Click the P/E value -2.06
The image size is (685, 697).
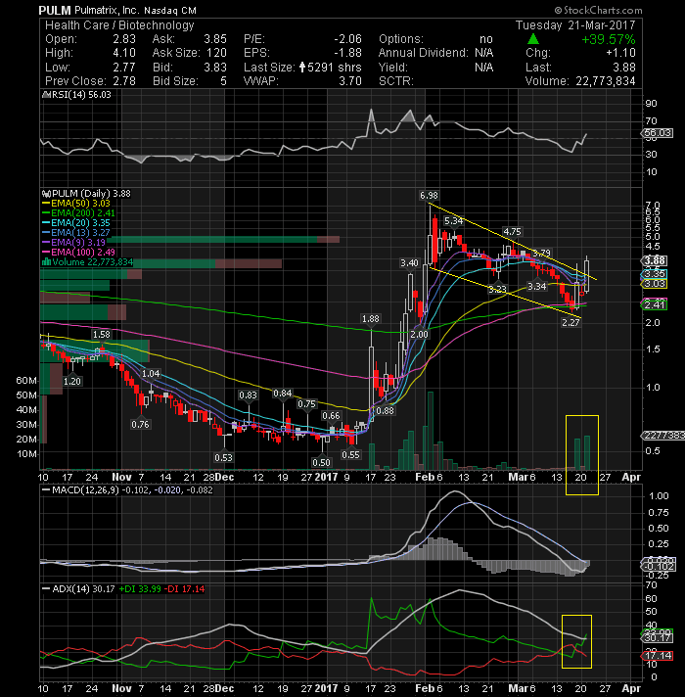pyautogui.click(x=347, y=39)
